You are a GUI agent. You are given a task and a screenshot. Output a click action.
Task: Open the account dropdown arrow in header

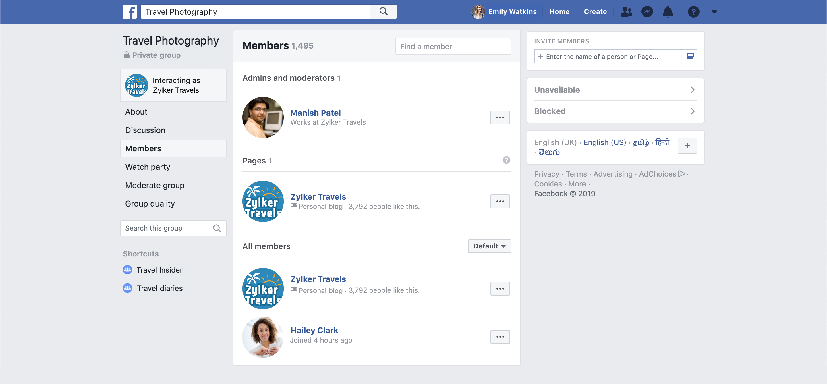pyautogui.click(x=714, y=12)
